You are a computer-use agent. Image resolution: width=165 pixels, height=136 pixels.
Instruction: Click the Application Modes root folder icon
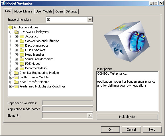point(11,27)
